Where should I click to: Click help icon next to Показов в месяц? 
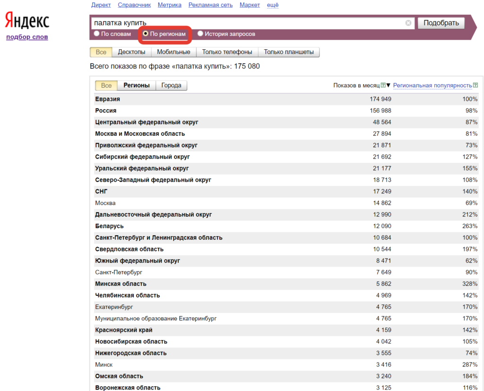(x=383, y=85)
